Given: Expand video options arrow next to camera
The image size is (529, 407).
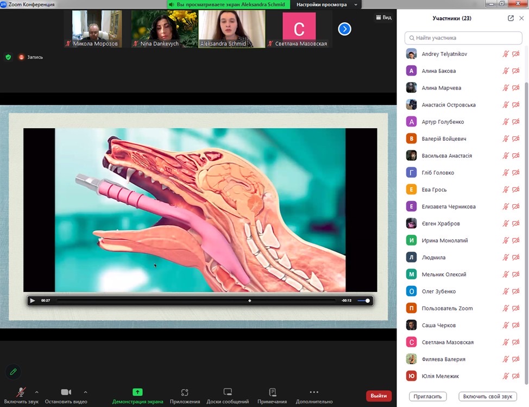Looking at the screenshot, I should (85, 392).
